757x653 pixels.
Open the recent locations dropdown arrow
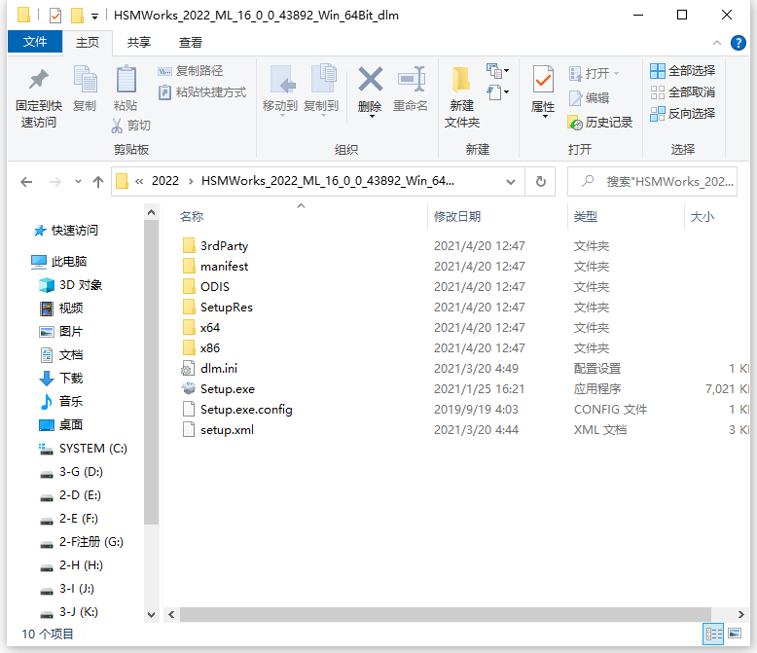tap(78, 182)
